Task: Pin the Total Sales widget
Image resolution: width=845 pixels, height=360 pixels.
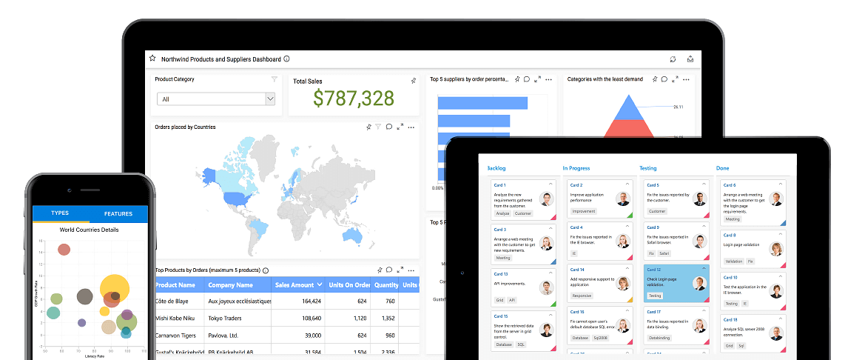Action: pyautogui.click(x=414, y=81)
